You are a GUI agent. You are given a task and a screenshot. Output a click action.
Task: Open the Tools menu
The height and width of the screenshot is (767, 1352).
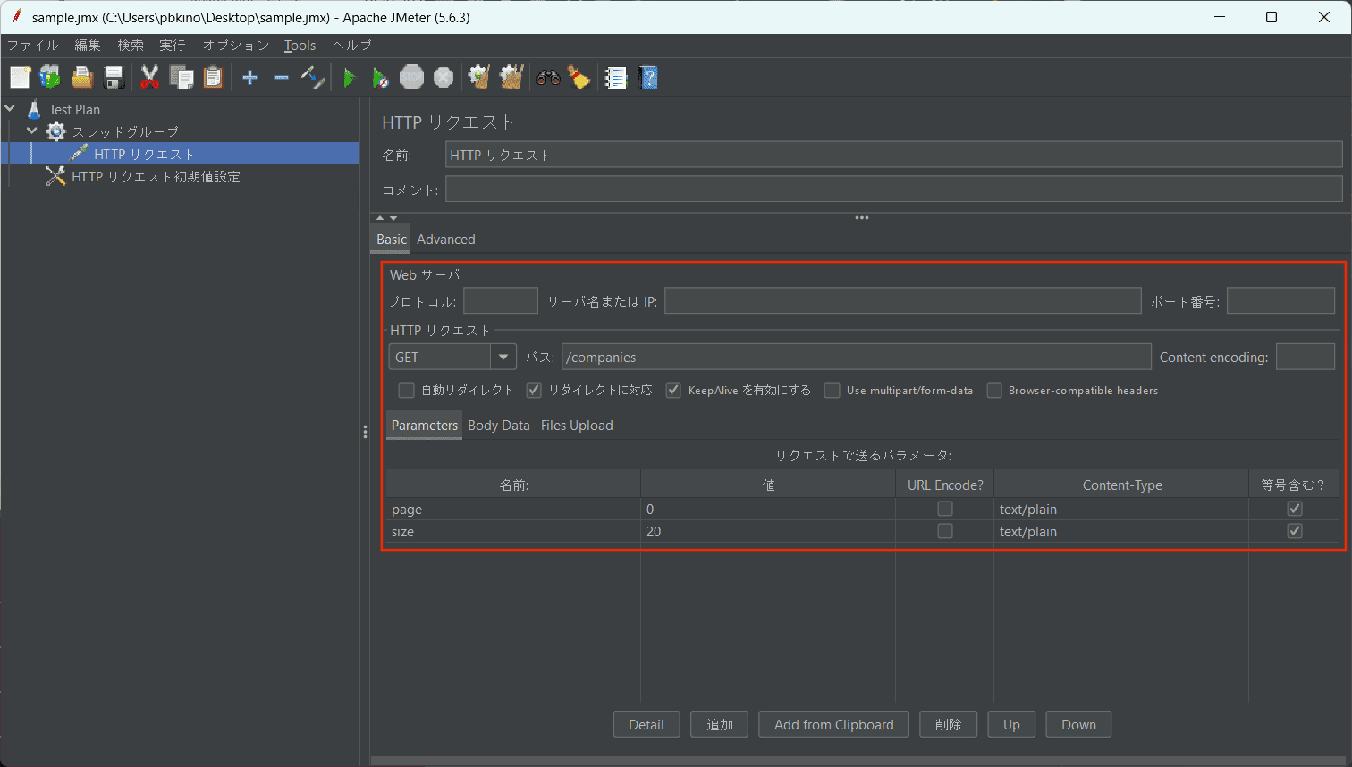pos(300,46)
